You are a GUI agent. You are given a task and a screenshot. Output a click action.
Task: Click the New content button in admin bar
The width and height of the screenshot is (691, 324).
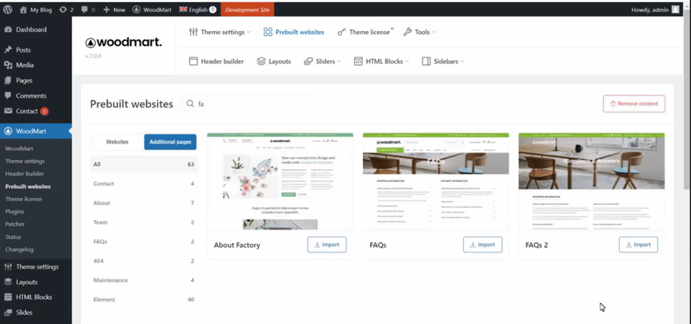(x=114, y=10)
